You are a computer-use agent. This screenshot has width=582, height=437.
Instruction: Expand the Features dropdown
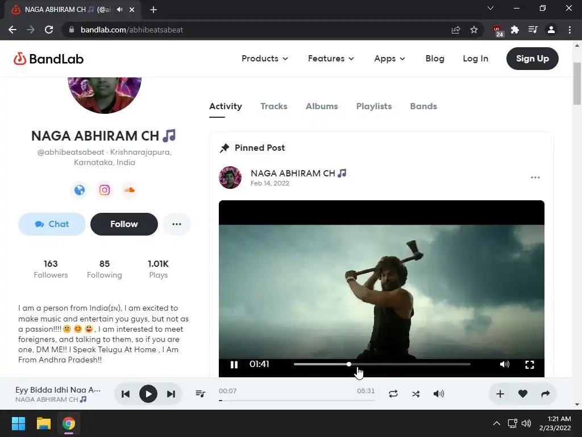click(331, 59)
